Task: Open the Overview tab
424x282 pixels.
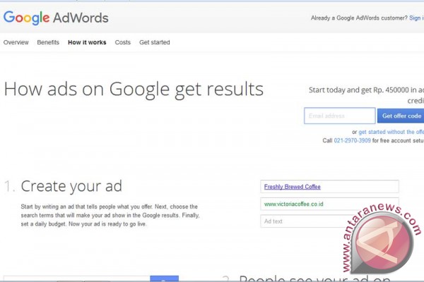Action: (x=16, y=42)
